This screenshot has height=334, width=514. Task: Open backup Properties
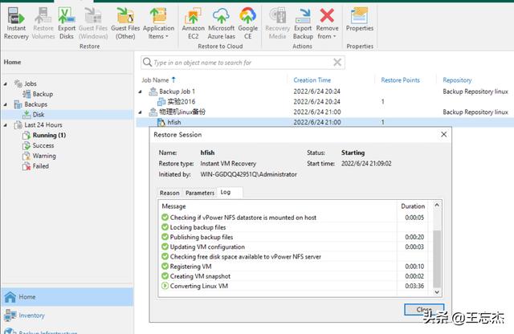click(x=360, y=19)
